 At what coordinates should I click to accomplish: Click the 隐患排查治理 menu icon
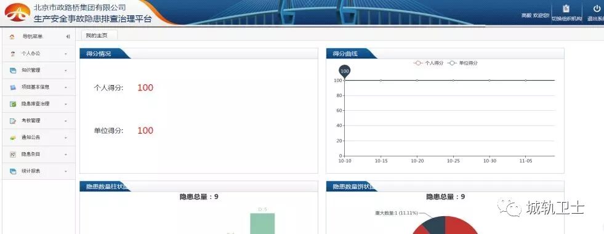click(x=13, y=104)
